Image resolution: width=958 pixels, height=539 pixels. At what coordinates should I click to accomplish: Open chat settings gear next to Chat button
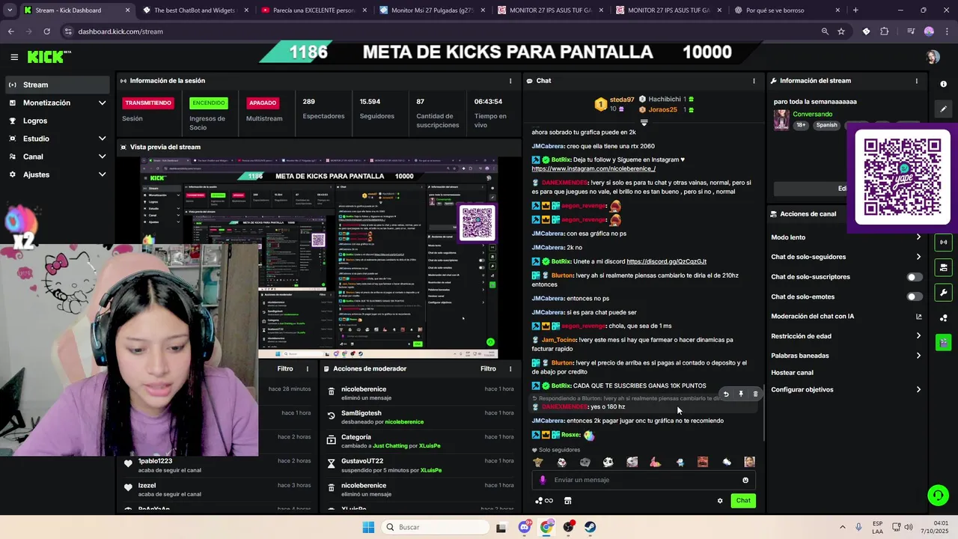pos(720,501)
